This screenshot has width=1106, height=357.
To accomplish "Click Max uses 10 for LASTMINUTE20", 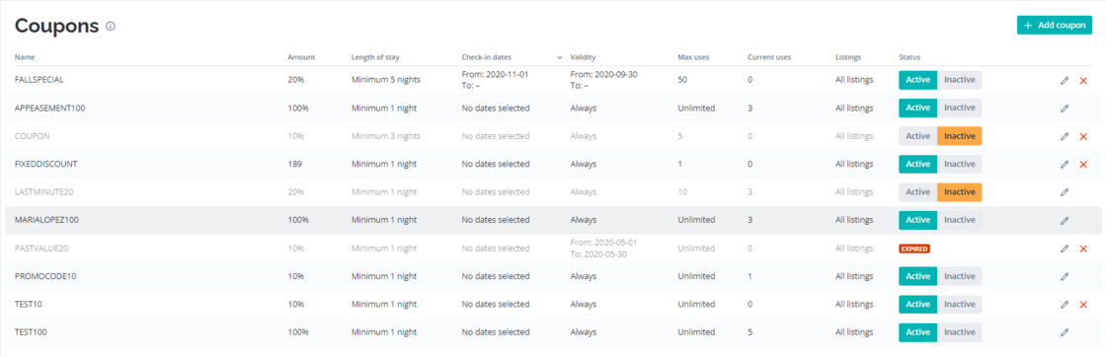I will (682, 192).
